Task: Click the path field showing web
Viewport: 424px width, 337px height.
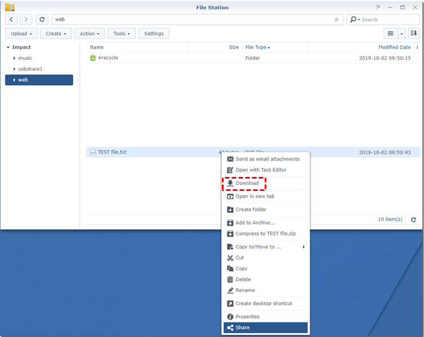Action: [198, 20]
